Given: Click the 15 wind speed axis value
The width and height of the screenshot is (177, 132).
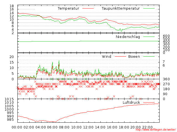Looking at the screenshot, I should pyautogui.click(x=12, y=62).
